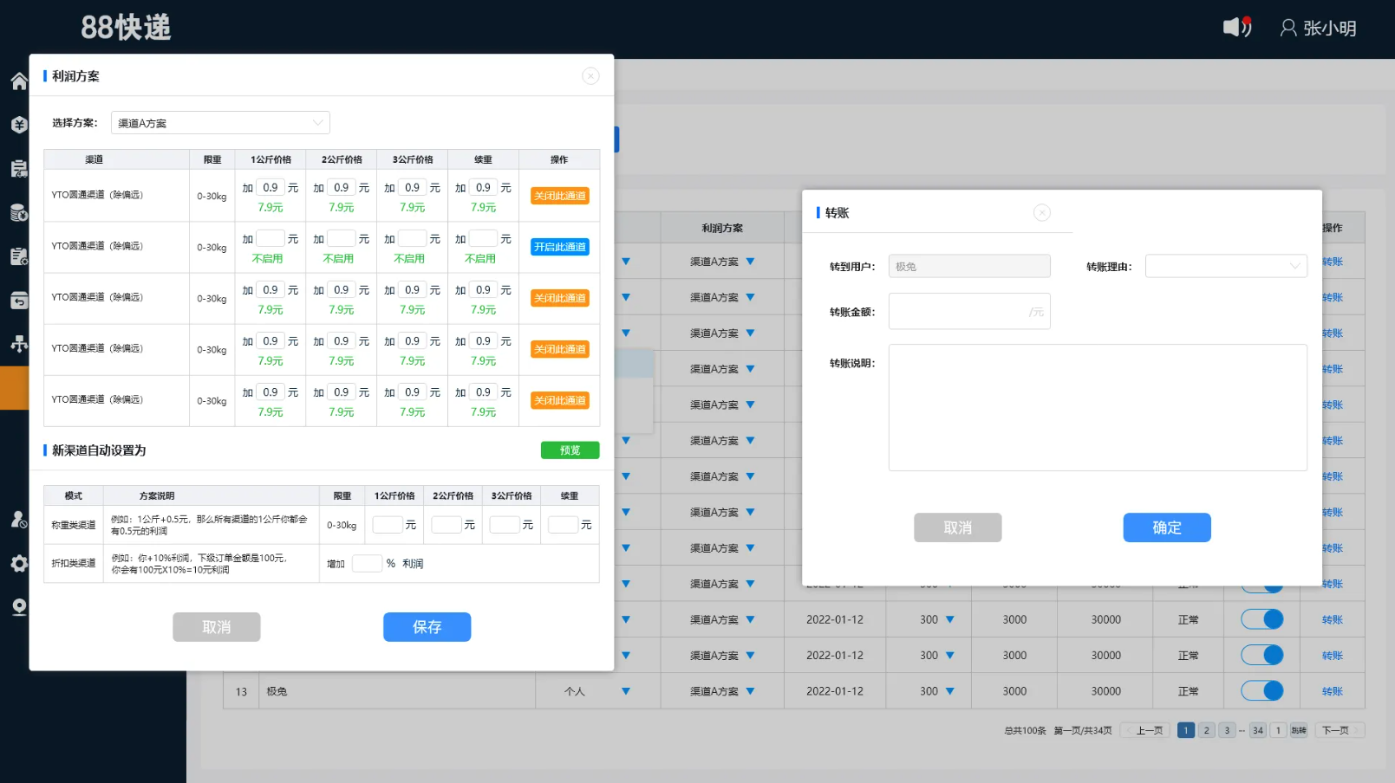Select page 2 in pagination
Image resolution: width=1395 pixels, height=783 pixels.
coord(1206,730)
